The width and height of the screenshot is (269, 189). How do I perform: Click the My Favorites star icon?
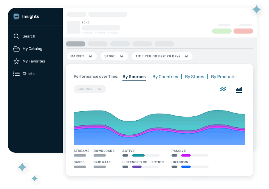point(16,61)
